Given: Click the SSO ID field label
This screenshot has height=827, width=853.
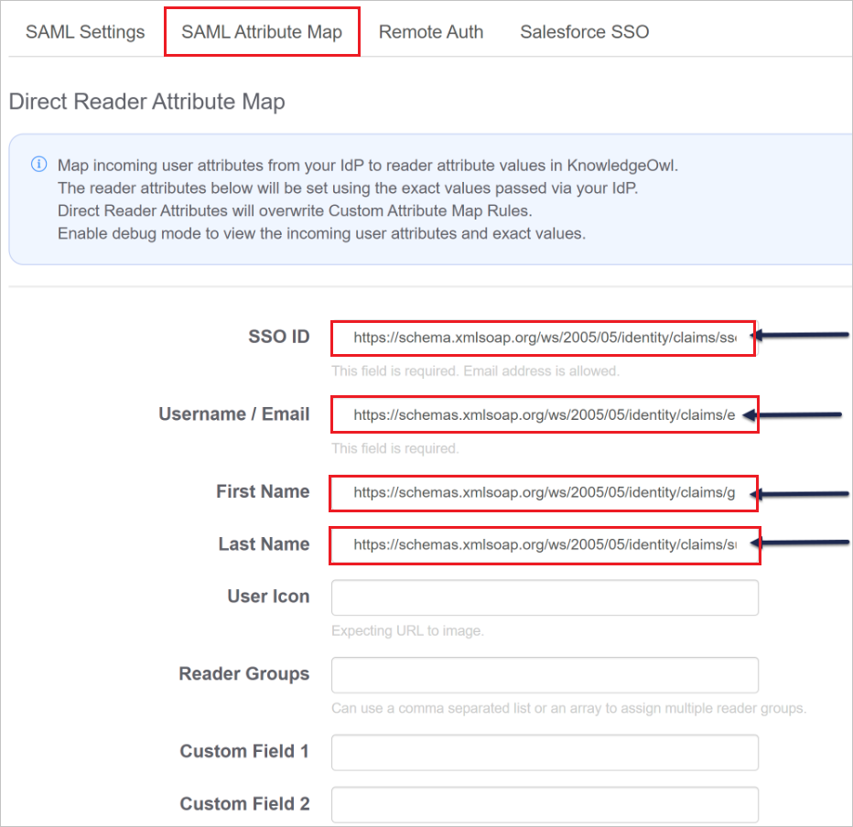Looking at the screenshot, I should pos(279,336).
